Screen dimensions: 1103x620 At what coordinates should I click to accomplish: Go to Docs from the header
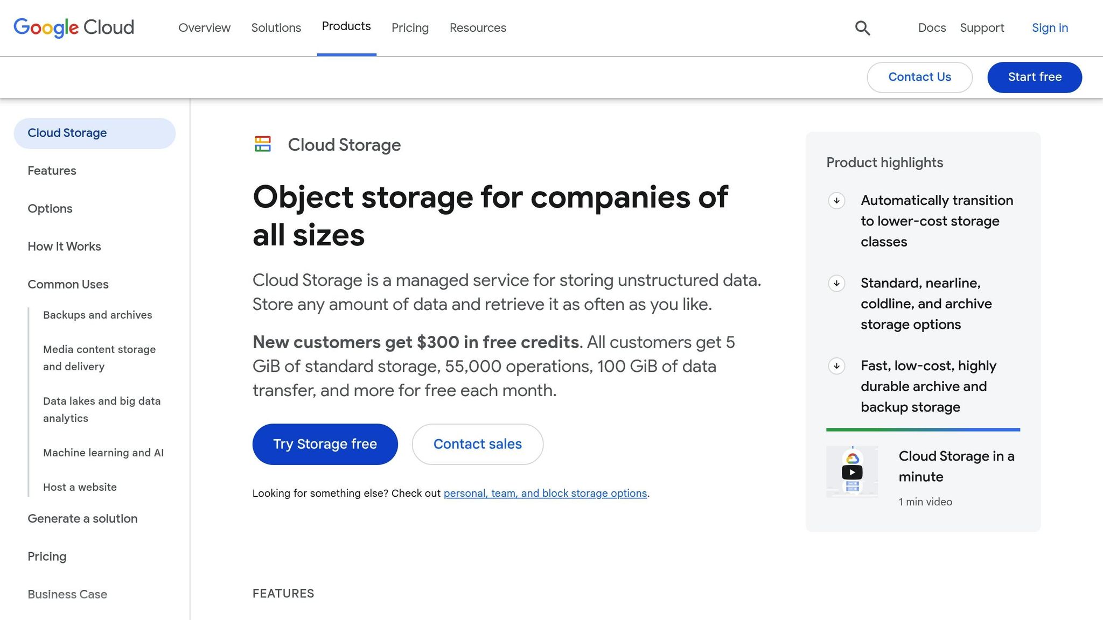(931, 27)
